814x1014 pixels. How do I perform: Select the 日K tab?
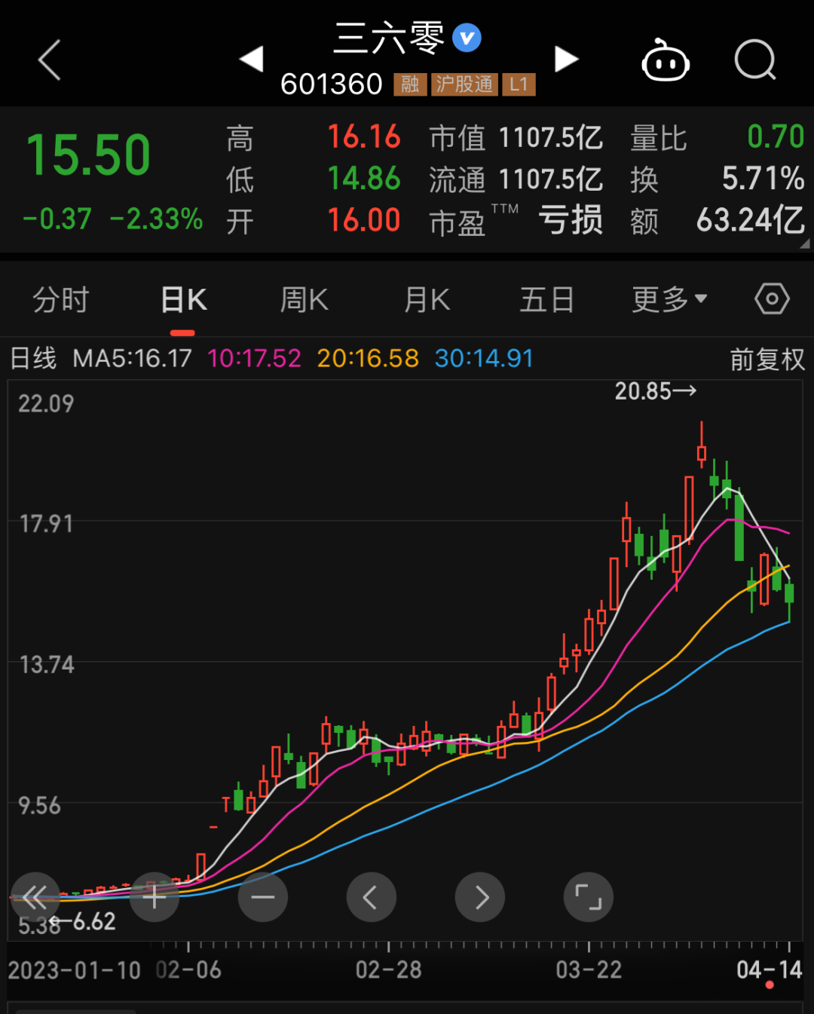[x=184, y=300]
